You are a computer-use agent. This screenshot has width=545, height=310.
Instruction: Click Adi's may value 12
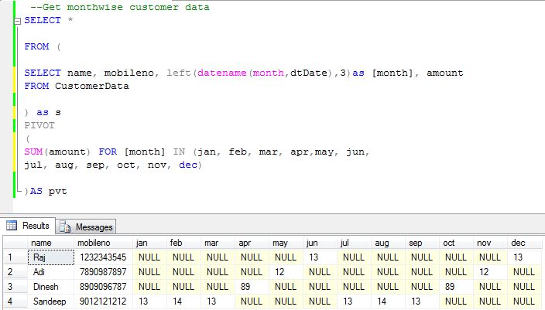pos(286,272)
